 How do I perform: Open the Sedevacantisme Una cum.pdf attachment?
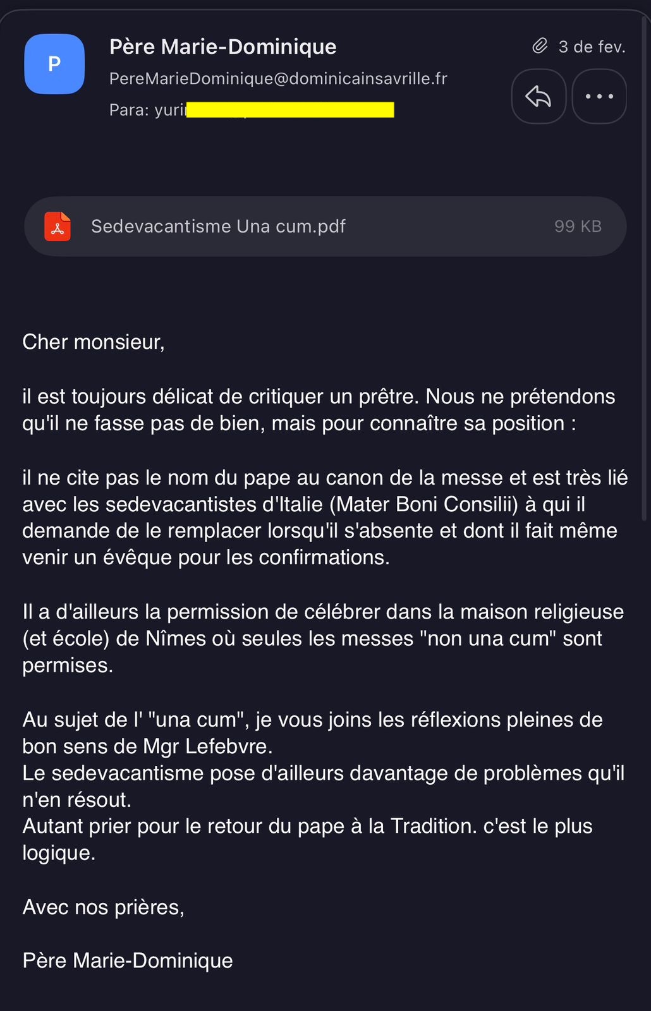click(x=218, y=226)
